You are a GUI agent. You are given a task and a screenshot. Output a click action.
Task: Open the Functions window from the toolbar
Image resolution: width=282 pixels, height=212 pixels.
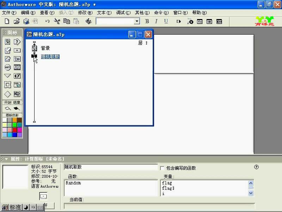click(x=200, y=22)
